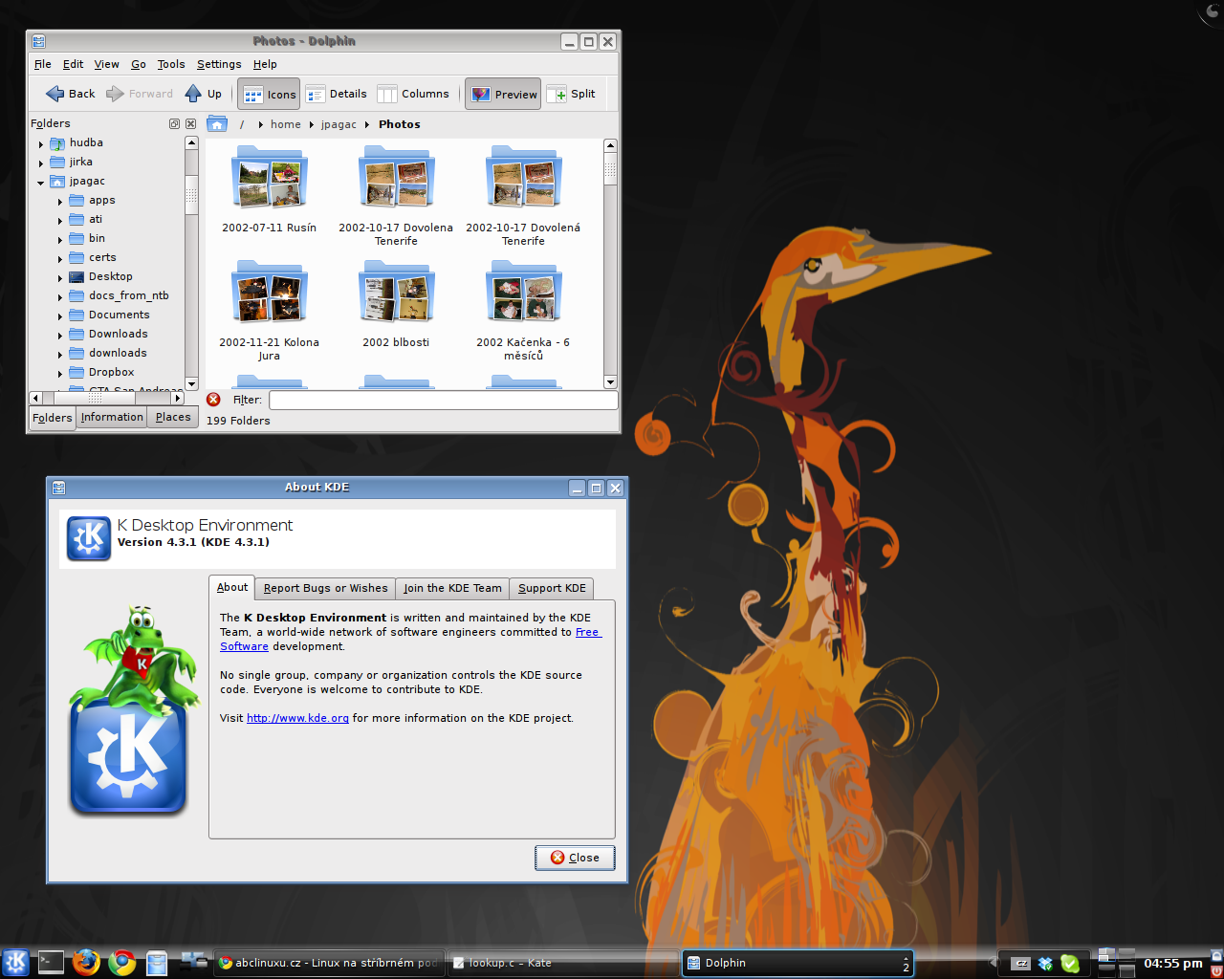This screenshot has height=979, width=1224.
Task: Switch to lookup.c – Kate taskbar entry
Action: pos(564,963)
